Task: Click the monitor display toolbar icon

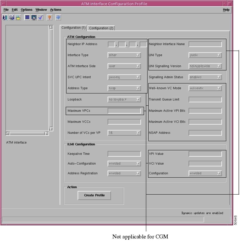Action: click(34, 17)
